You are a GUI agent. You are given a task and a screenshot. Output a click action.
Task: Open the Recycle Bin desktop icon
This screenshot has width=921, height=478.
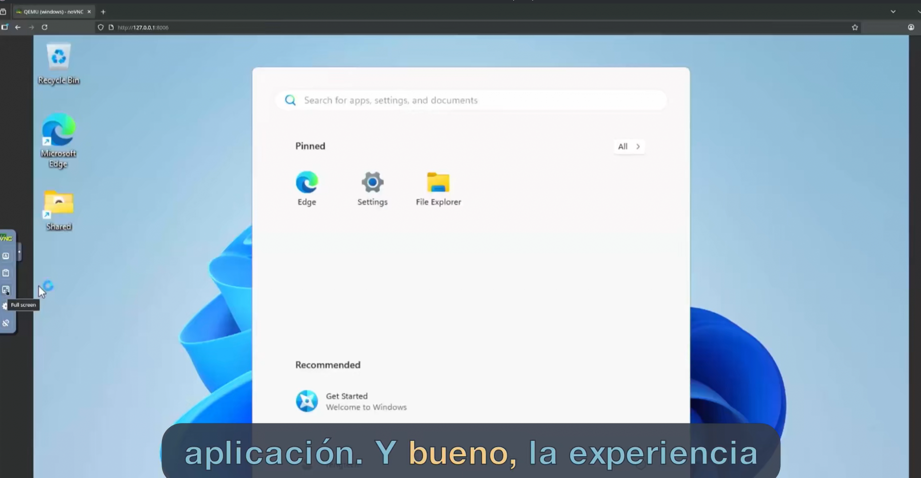pyautogui.click(x=58, y=63)
